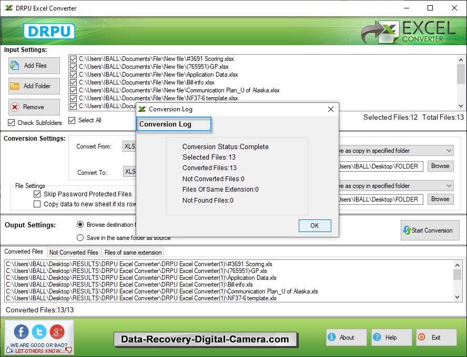
Task: Click Start Conversion button
Action: [430, 230]
